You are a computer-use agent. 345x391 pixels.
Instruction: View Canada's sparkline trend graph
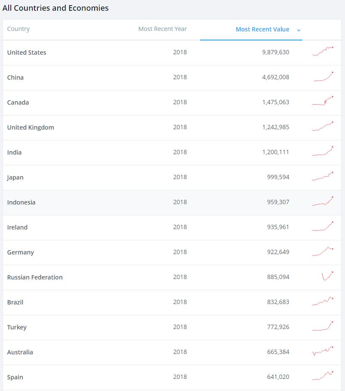click(x=323, y=101)
